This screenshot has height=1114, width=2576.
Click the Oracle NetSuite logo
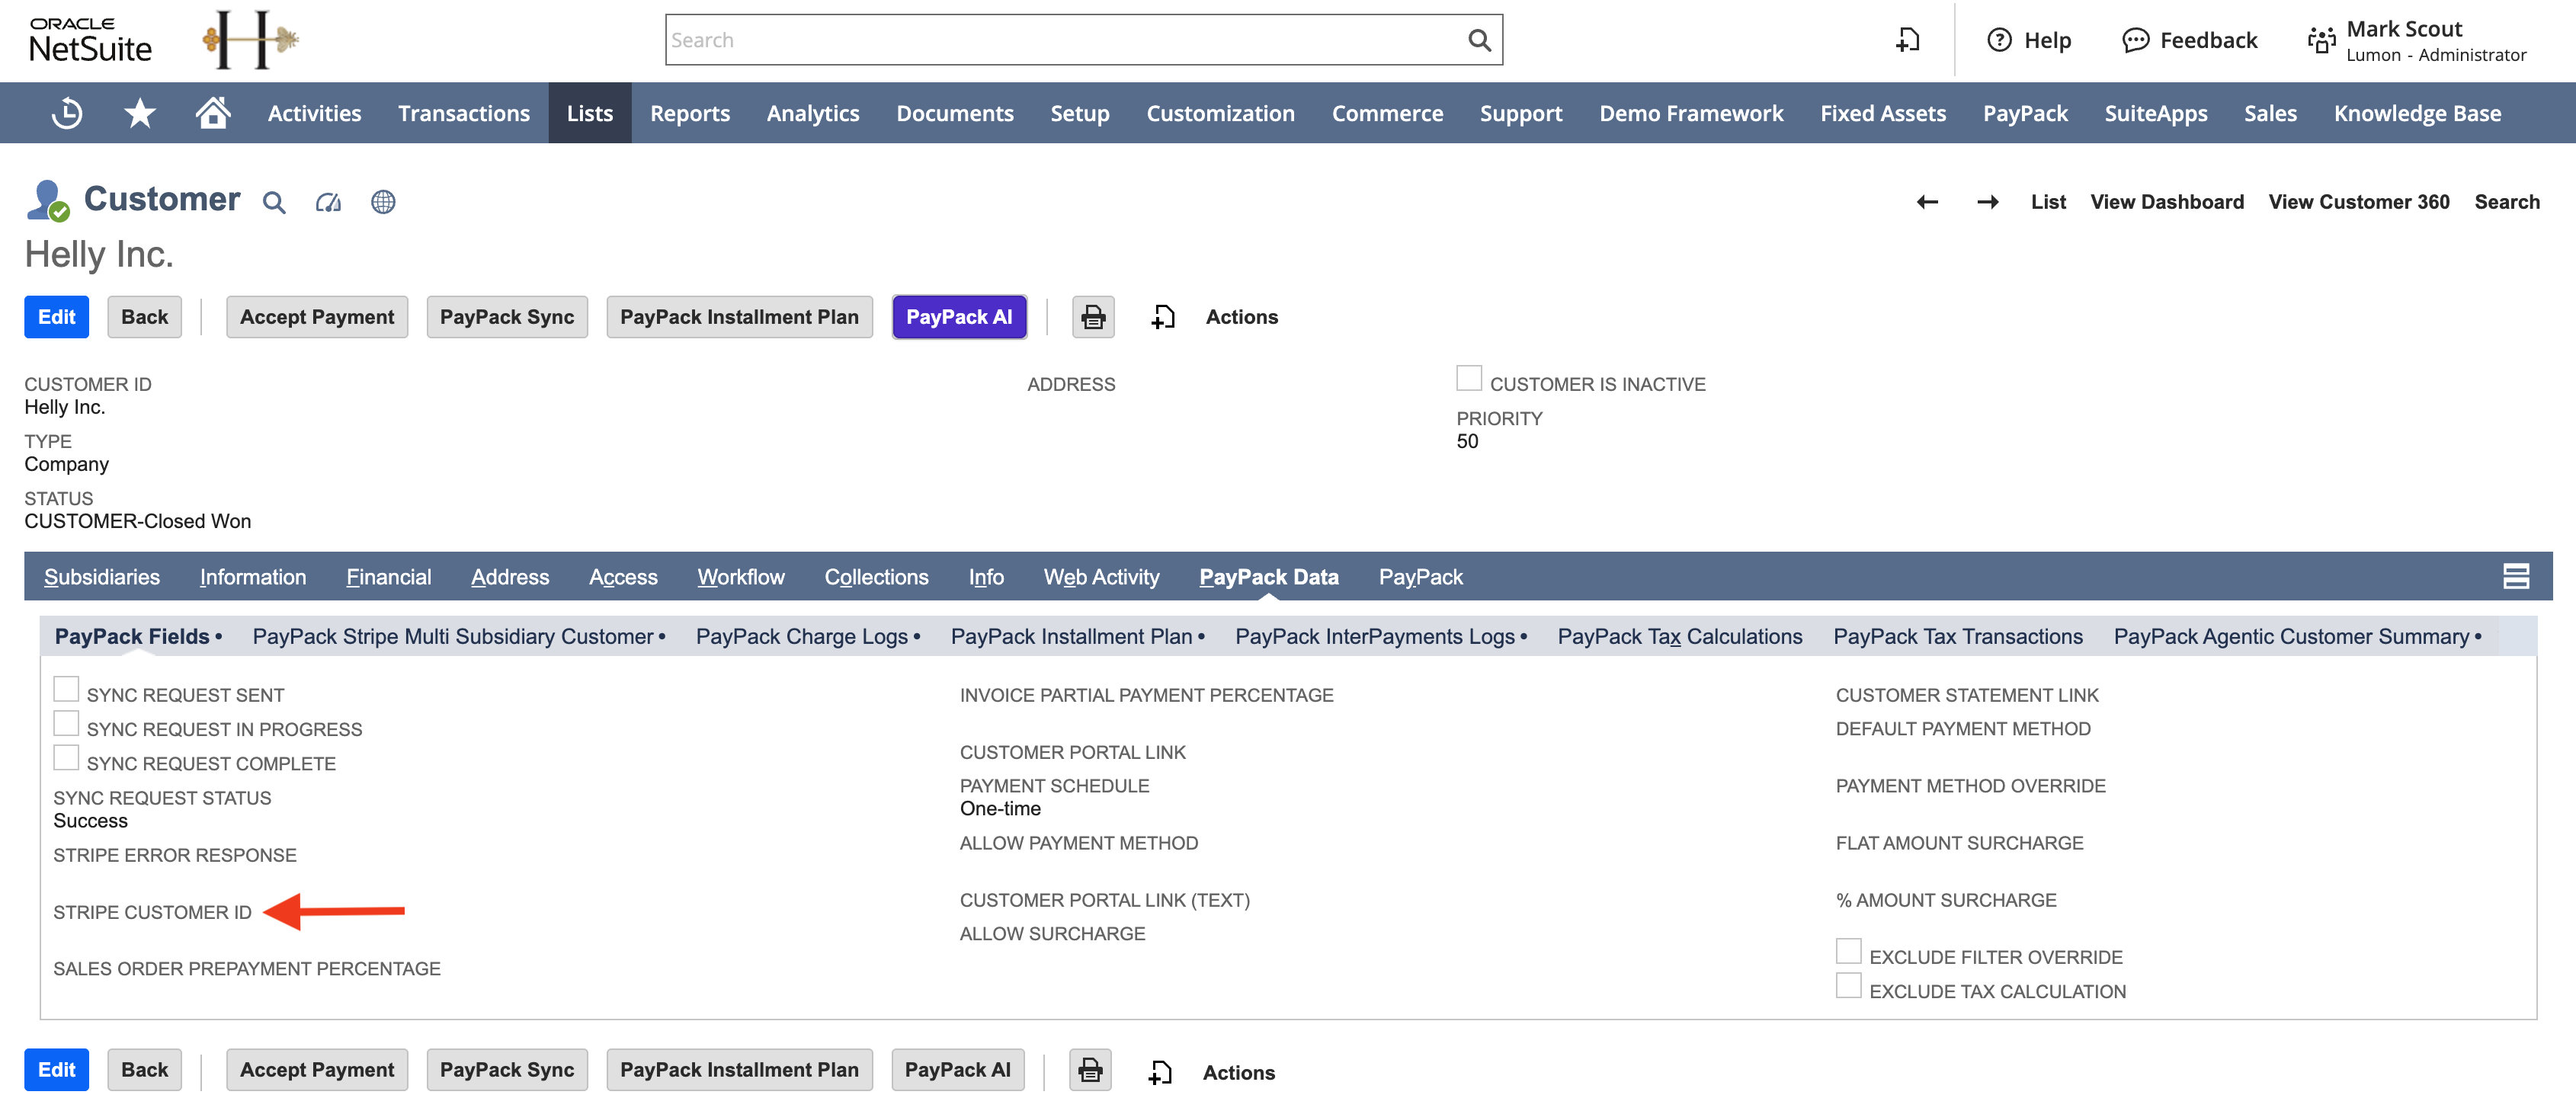tap(90, 40)
